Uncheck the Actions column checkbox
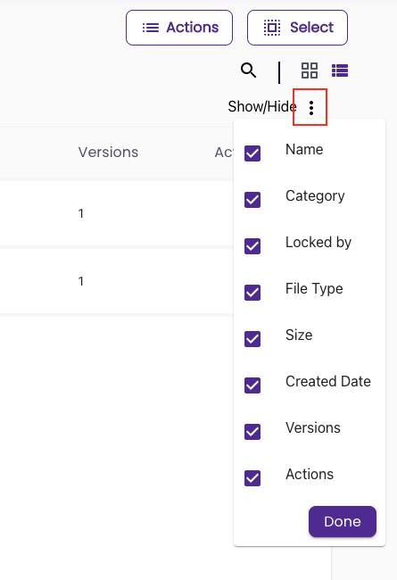Screen dimensions: 397x580 (x=252, y=478)
